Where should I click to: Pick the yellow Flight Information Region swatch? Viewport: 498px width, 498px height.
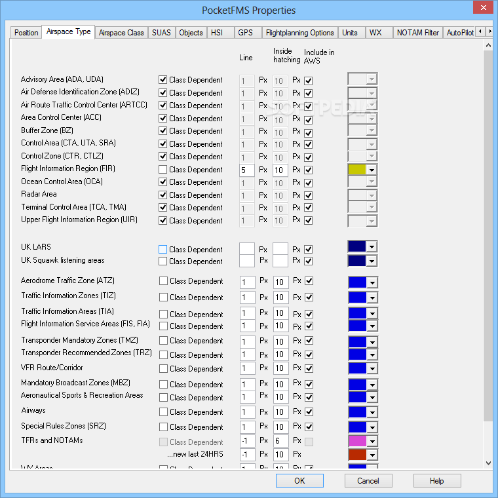pos(357,170)
